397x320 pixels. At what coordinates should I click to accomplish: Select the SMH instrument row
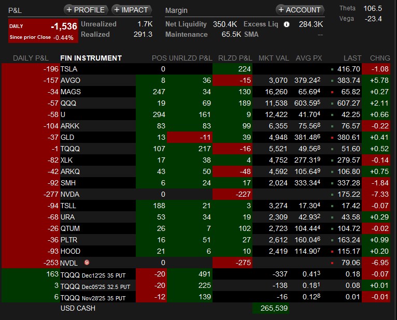click(196, 183)
